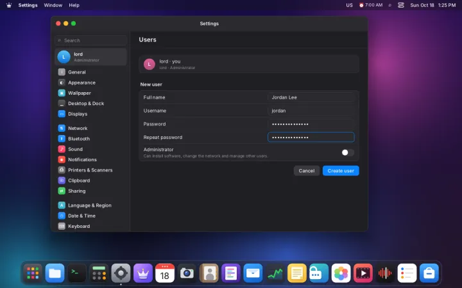Cancel new user creation
The height and width of the screenshot is (288, 462).
pyautogui.click(x=307, y=171)
